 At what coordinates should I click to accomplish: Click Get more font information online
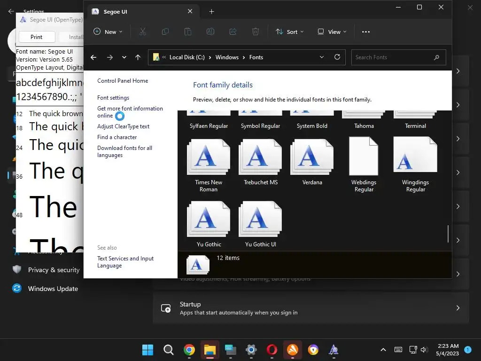click(130, 112)
